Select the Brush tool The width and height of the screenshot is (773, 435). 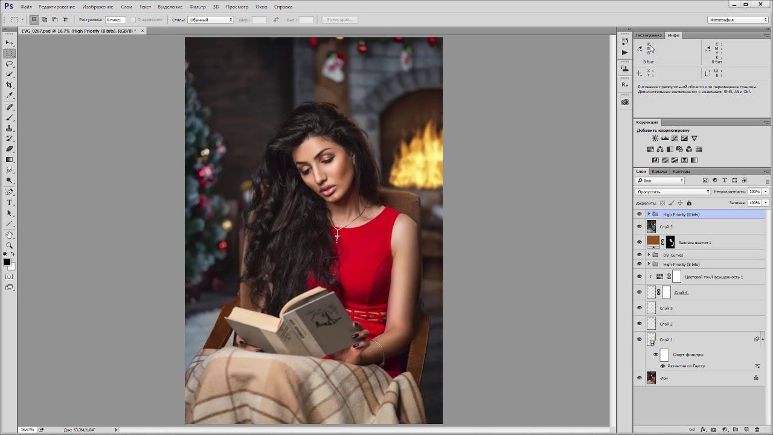(x=10, y=117)
